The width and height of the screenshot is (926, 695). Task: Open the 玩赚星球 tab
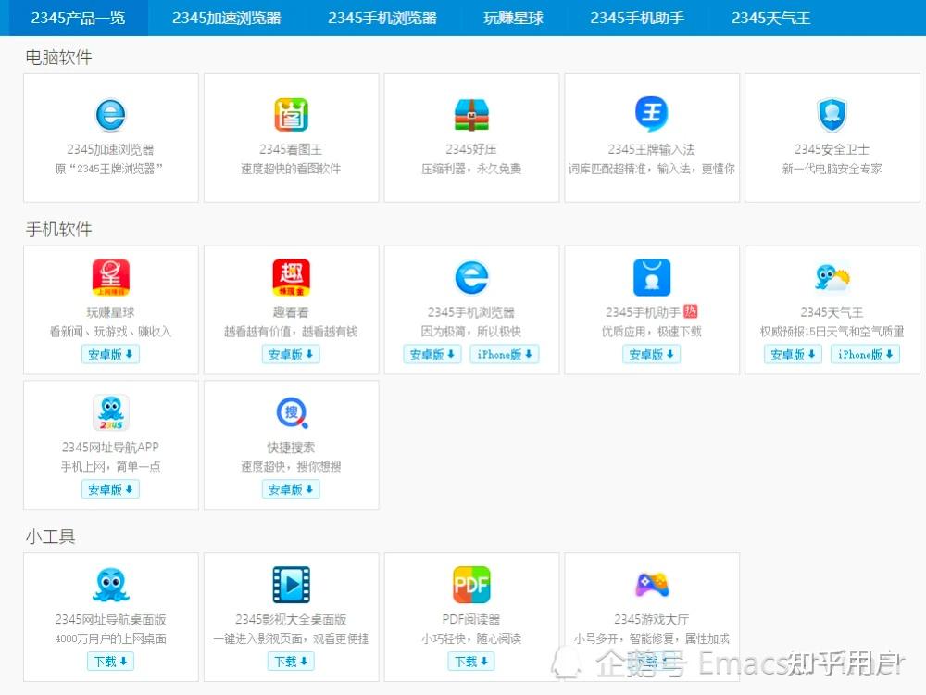click(513, 18)
